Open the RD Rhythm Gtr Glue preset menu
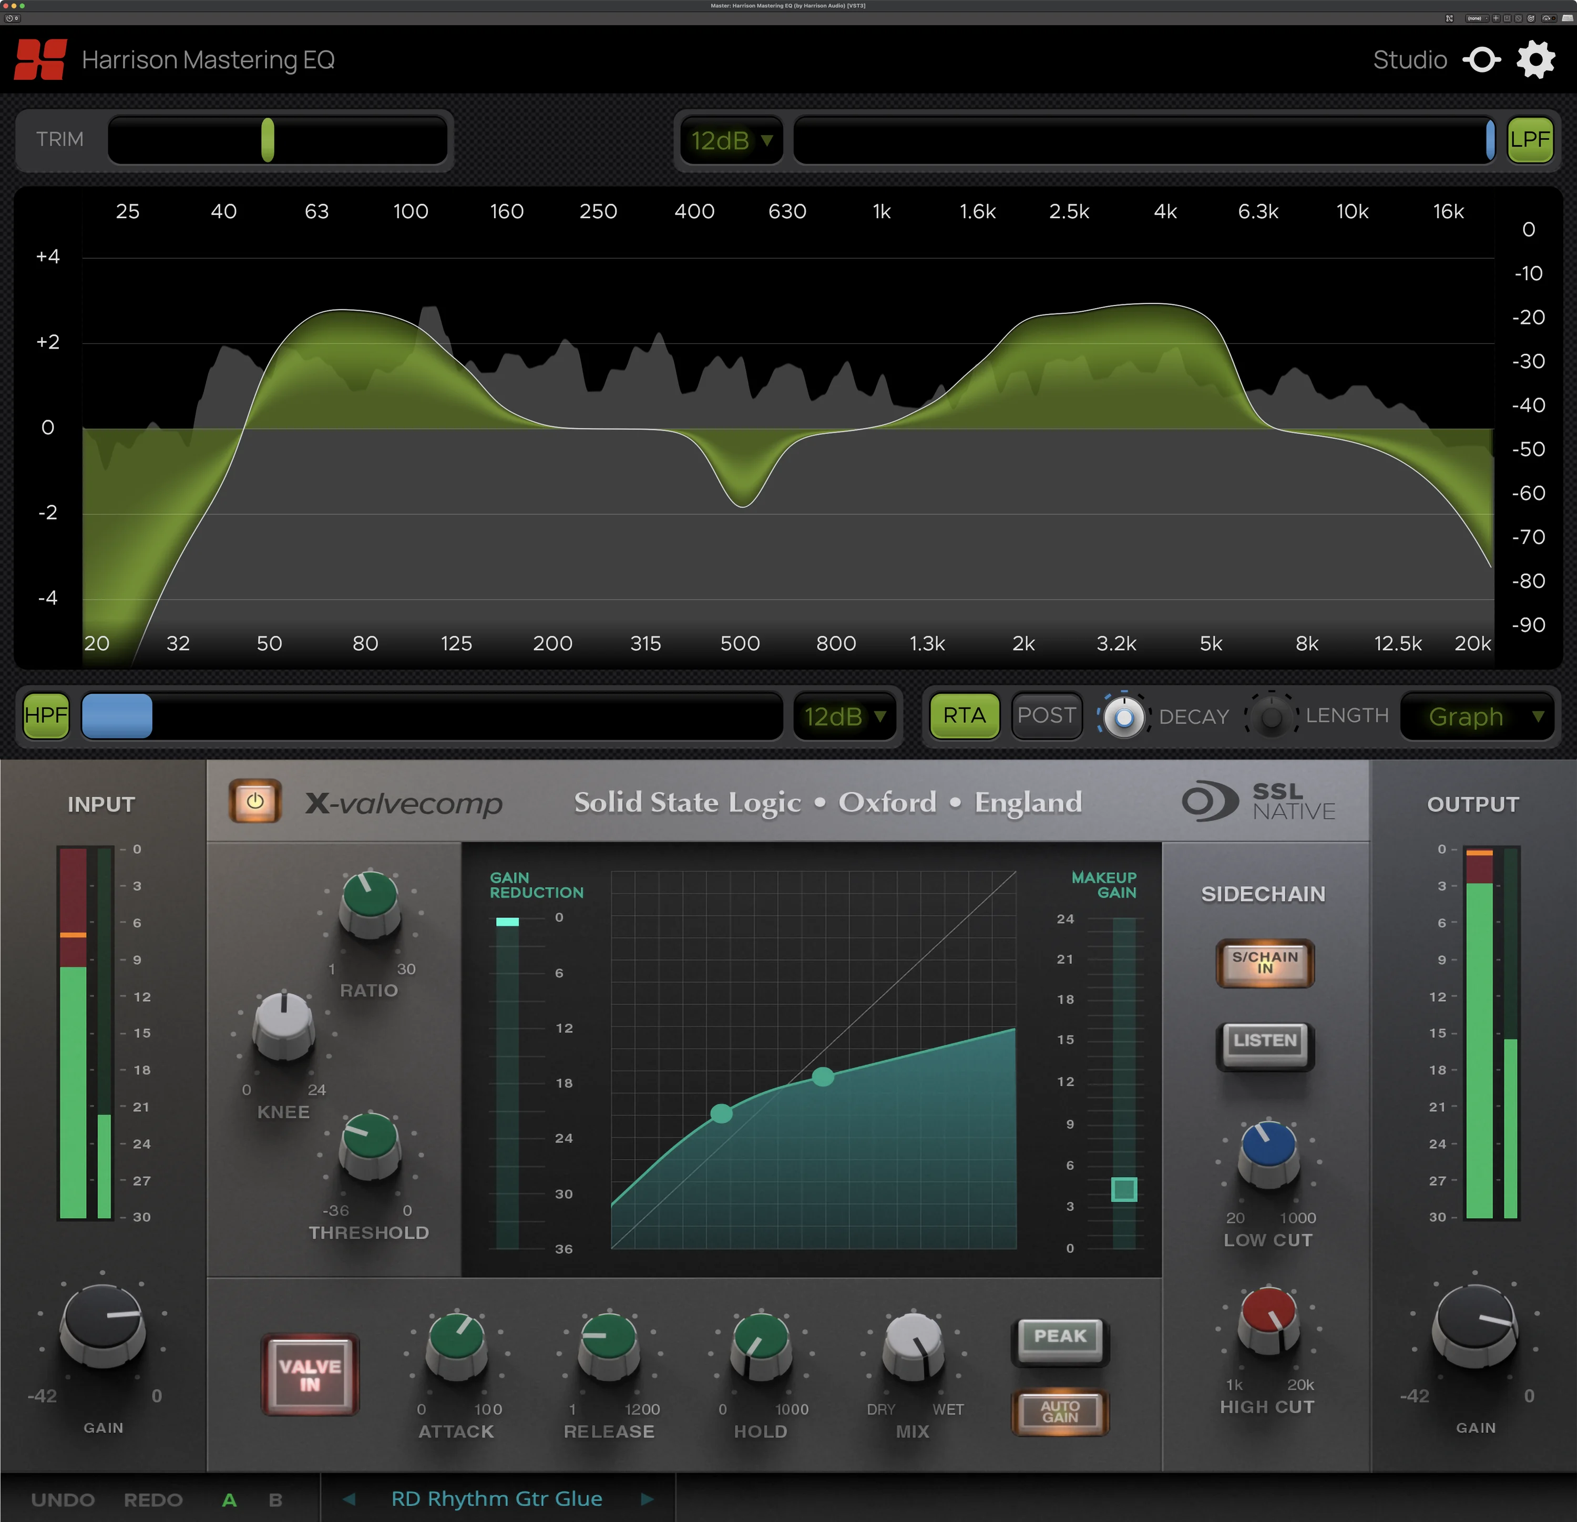This screenshot has width=1577, height=1522. coord(496,1499)
